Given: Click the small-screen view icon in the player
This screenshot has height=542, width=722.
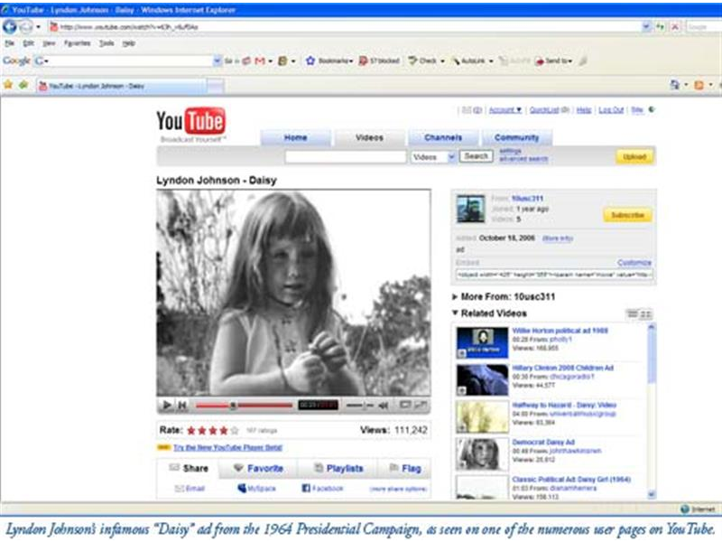Looking at the screenshot, I should point(405,405).
